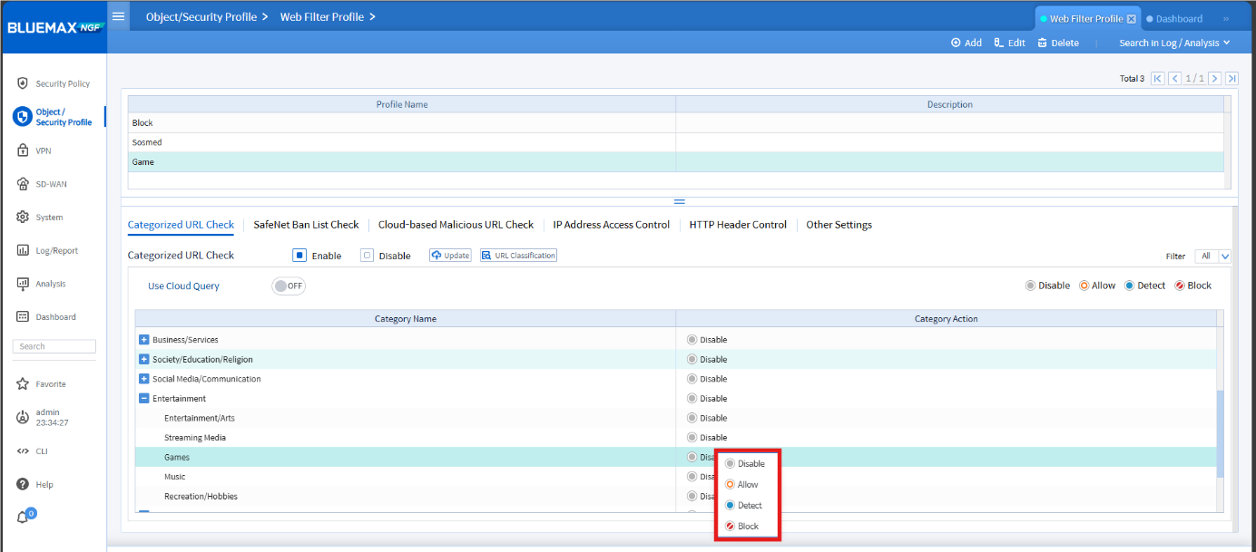
Task: Switch to the Dashboard top tab
Action: 1174,19
